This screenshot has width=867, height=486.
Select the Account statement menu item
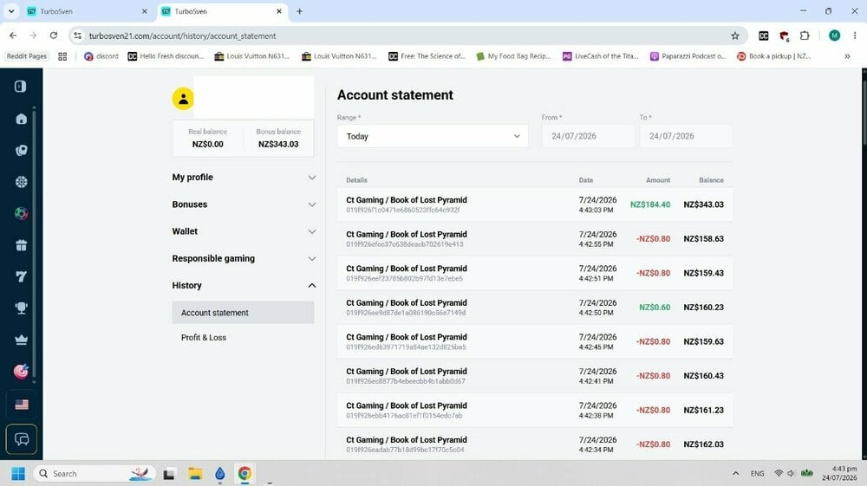pos(244,313)
